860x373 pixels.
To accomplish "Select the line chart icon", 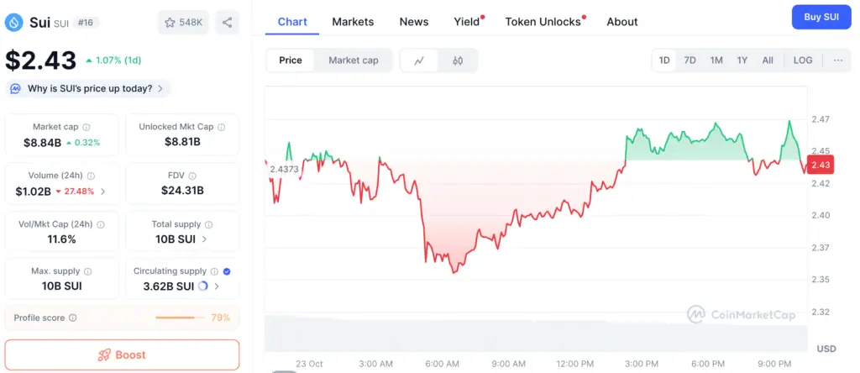I will point(419,60).
